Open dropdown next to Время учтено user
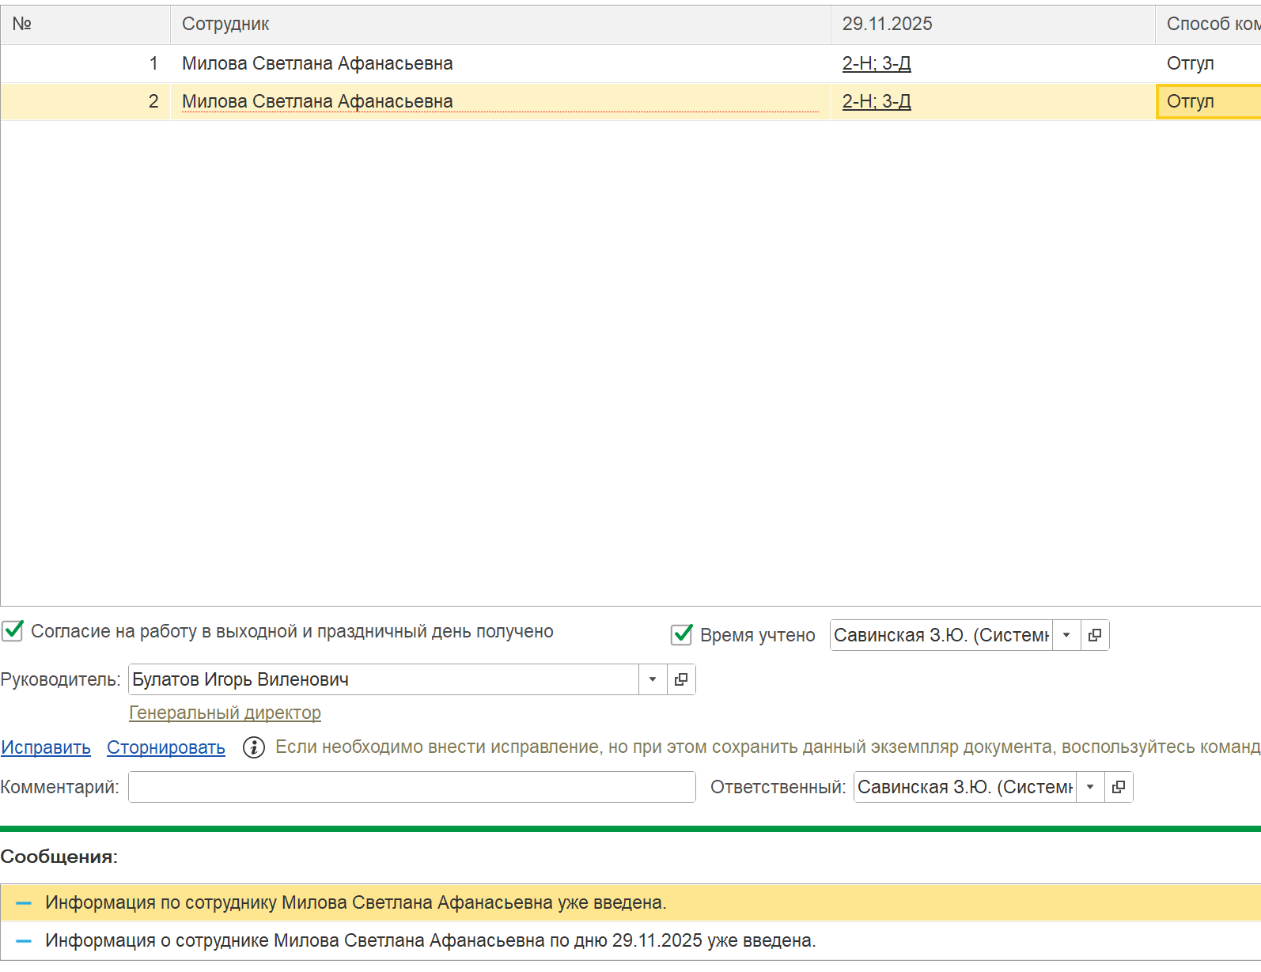 point(1066,635)
